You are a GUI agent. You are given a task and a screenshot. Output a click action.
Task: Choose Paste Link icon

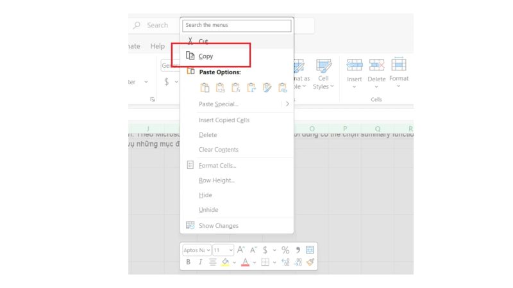tap(282, 88)
